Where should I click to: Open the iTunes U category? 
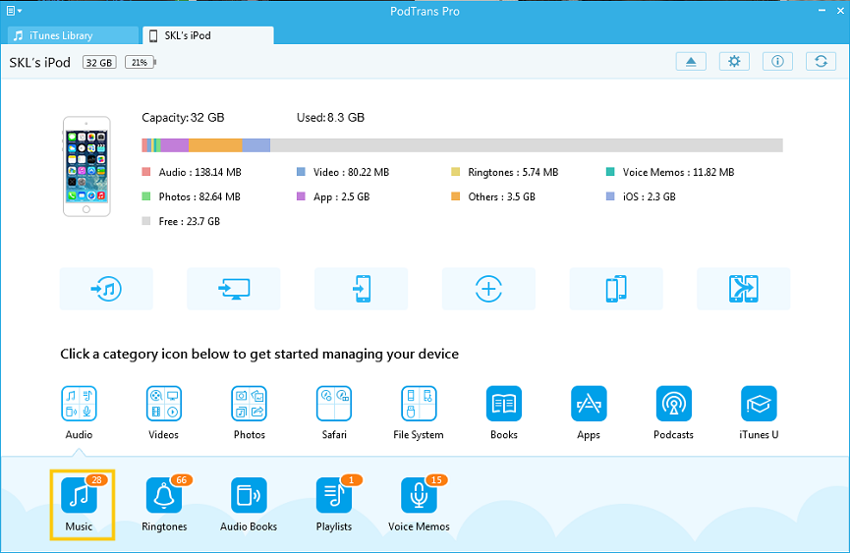(x=759, y=404)
